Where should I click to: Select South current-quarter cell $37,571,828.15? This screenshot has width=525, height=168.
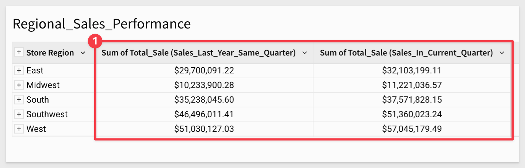click(x=412, y=100)
